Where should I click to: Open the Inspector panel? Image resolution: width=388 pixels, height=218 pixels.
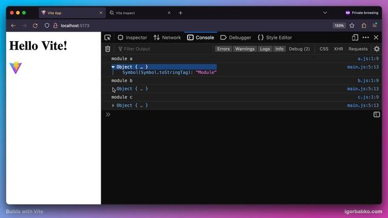point(132,38)
